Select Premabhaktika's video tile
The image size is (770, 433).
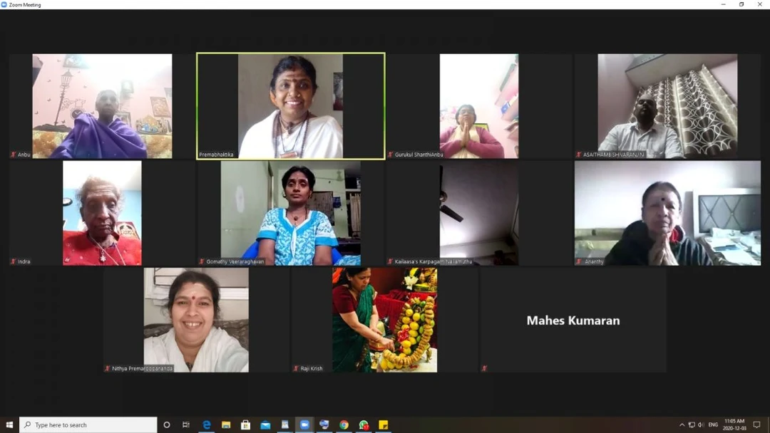point(291,106)
